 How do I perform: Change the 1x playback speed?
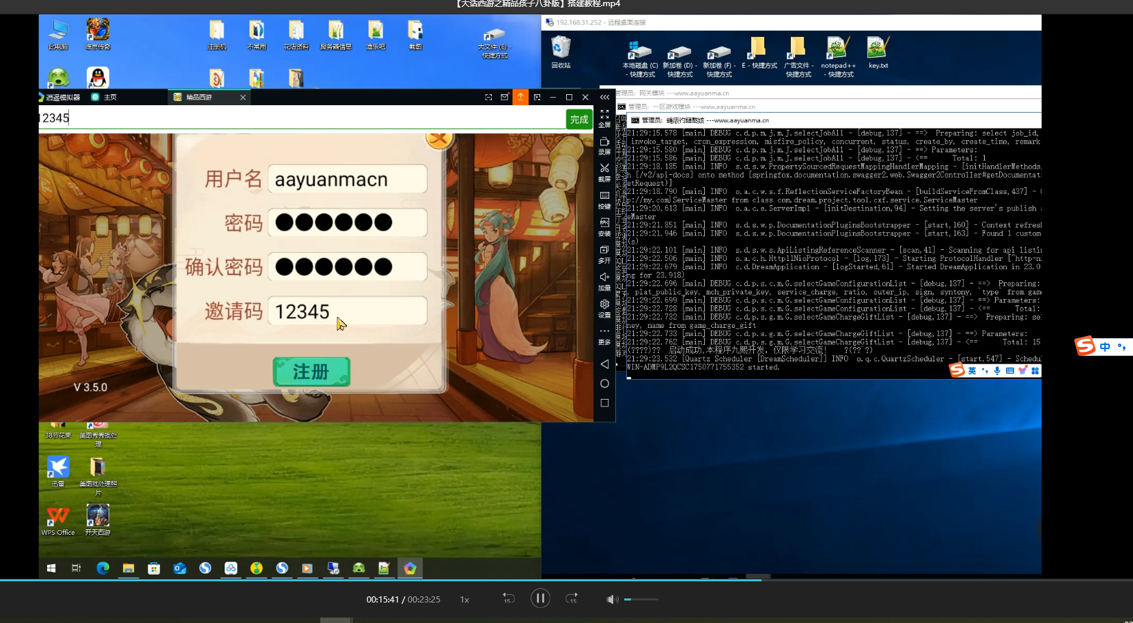point(464,600)
